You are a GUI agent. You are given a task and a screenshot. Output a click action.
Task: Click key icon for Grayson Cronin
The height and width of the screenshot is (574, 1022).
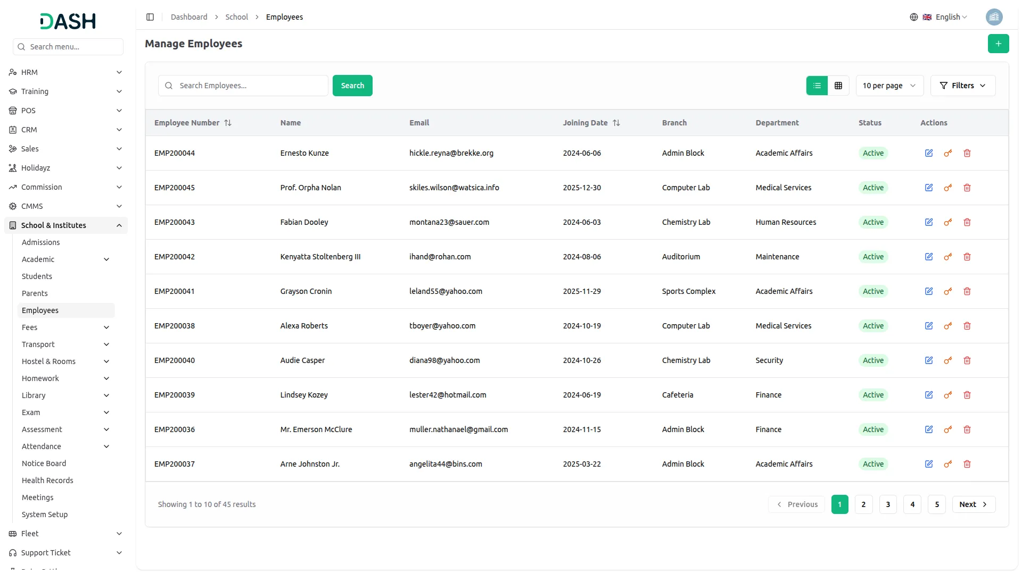[948, 291]
